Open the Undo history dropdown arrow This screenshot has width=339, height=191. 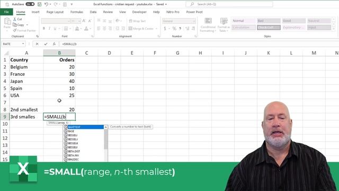50,4
